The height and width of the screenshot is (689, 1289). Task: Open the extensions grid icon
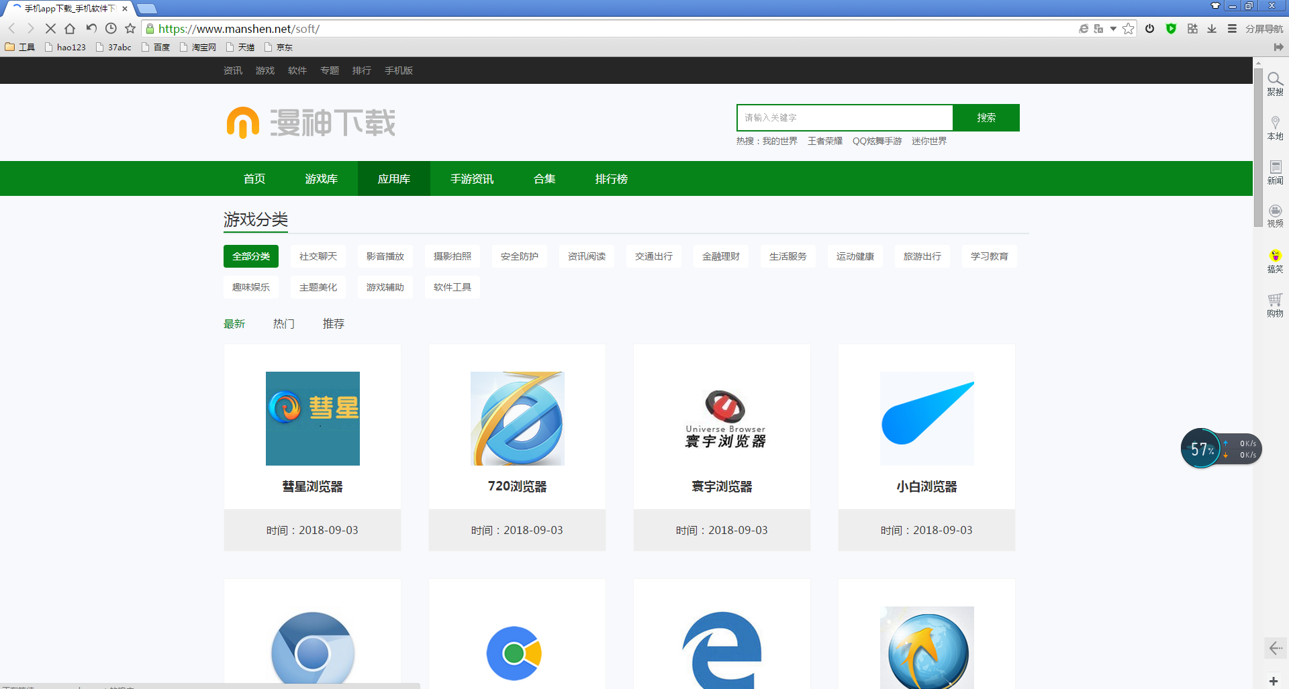pos(1192,29)
